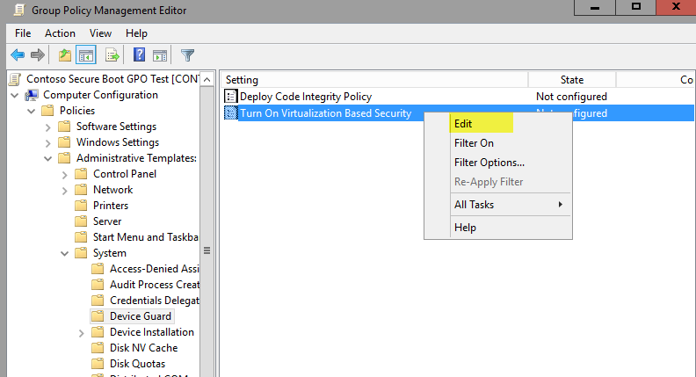The height and width of the screenshot is (377, 696).
Task: Click Not configured state for Deploy Code Integrity
Action: pyautogui.click(x=571, y=97)
